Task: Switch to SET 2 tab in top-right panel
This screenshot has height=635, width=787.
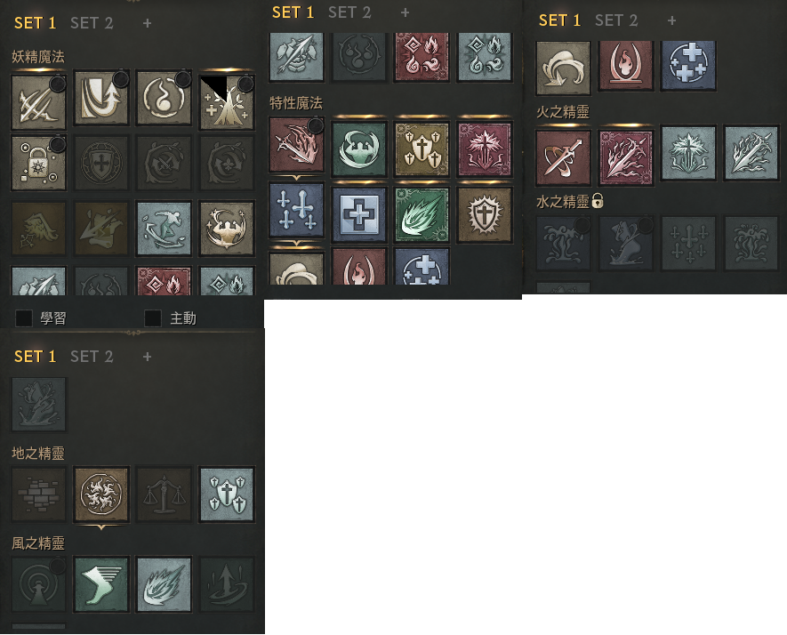Action: click(616, 20)
